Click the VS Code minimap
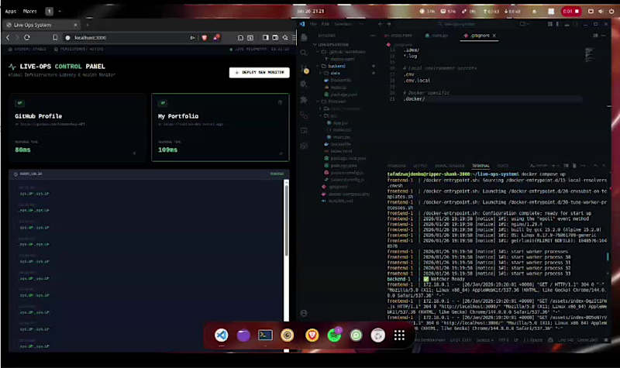Viewport: 620px width, 368px height. pos(589,55)
